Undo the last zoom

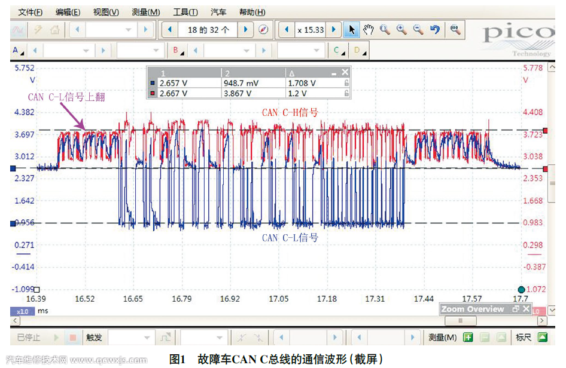click(x=435, y=30)
